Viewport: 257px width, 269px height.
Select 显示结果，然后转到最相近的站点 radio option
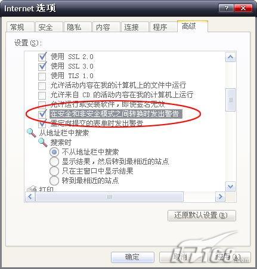pos(54,162)
